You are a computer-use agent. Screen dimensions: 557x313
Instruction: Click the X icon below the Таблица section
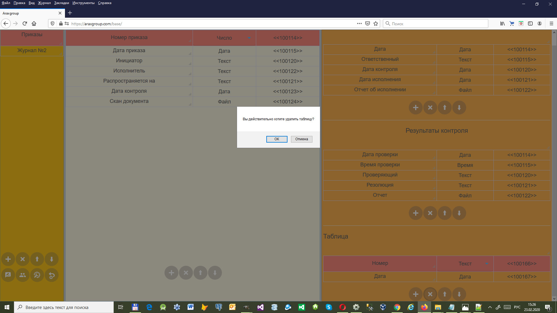430,294
